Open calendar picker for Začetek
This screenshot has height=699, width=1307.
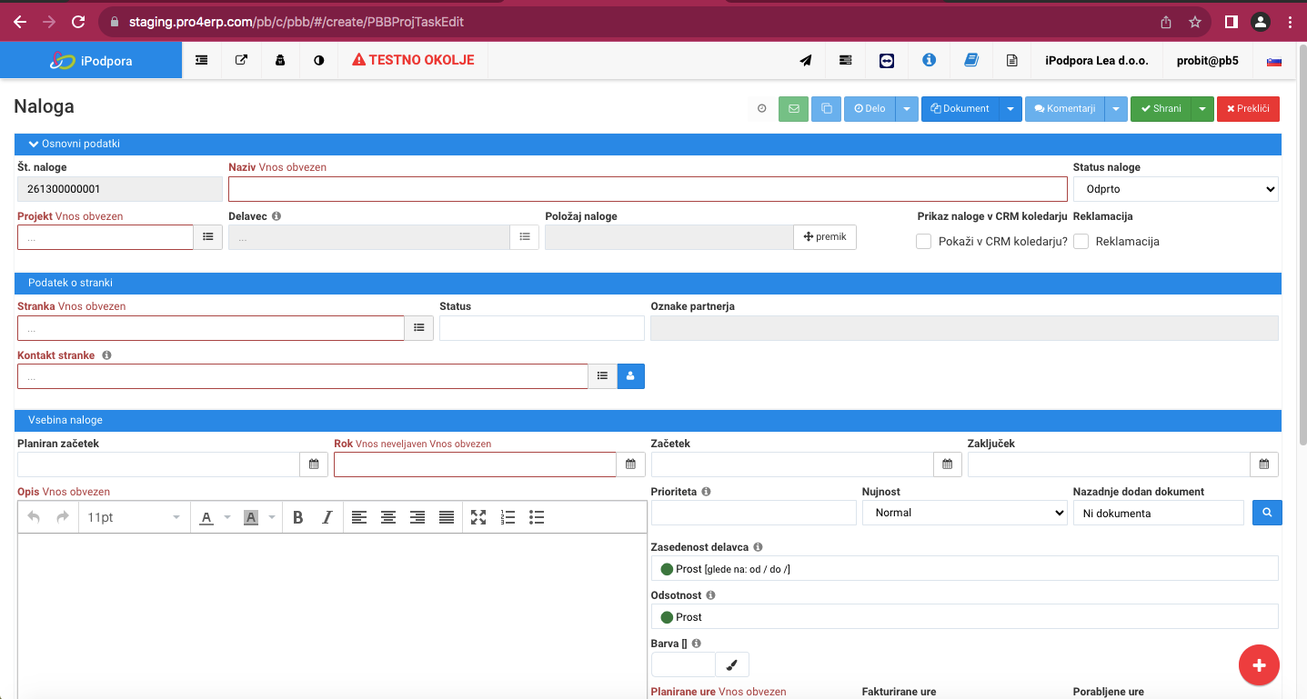(947, 464)
